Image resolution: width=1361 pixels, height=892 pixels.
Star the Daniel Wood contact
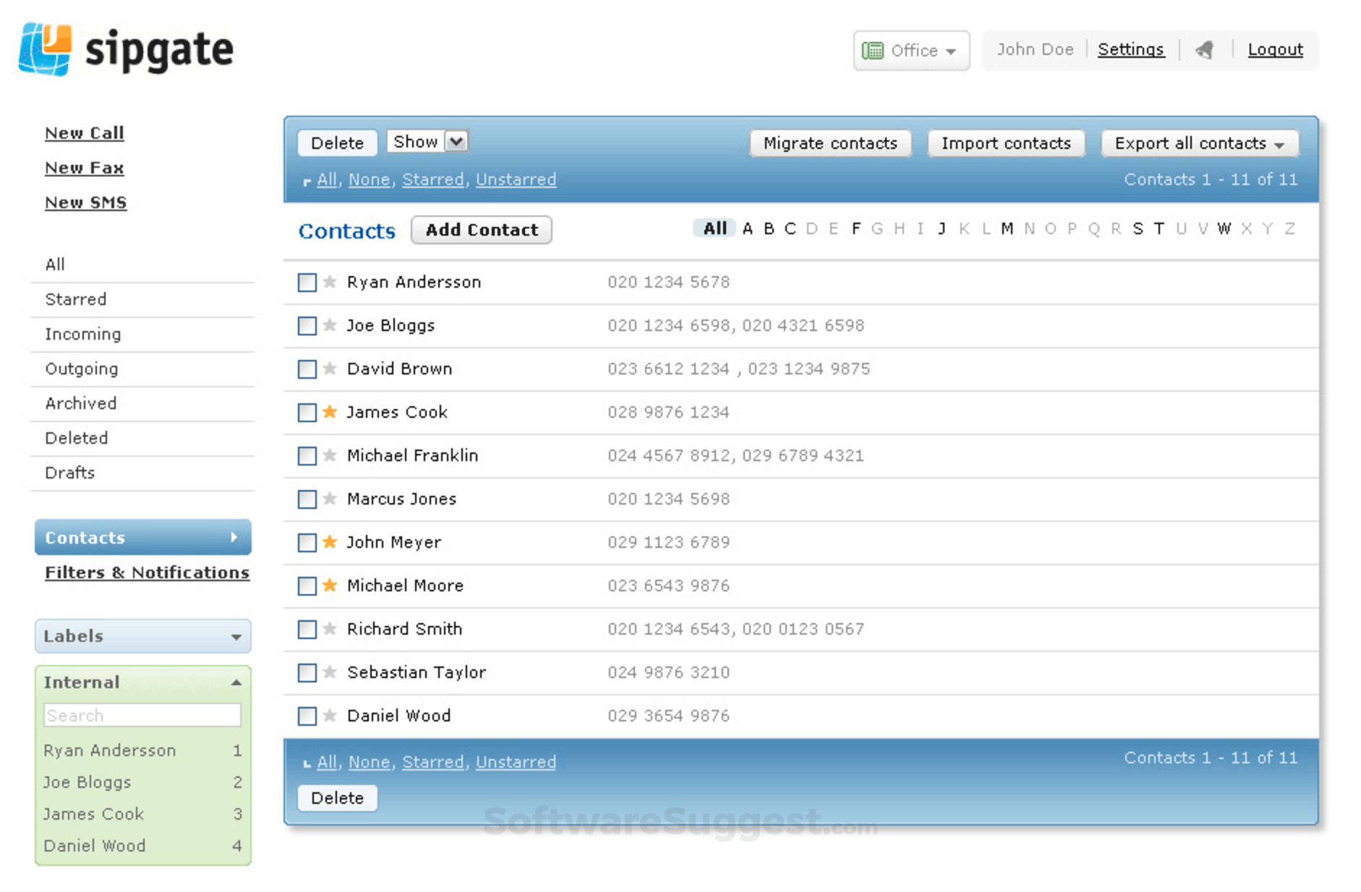coord(330,716)
